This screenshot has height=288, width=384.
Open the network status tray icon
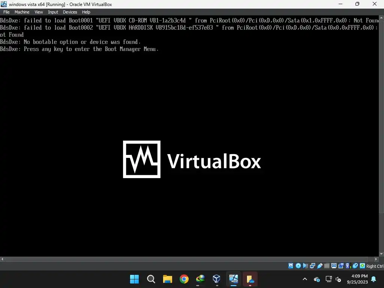(x=328, y=279)
